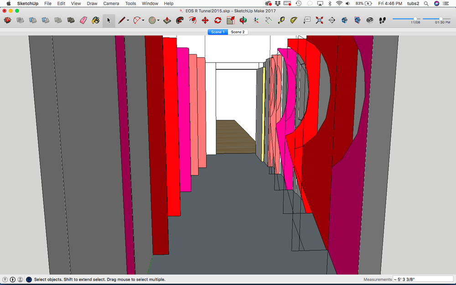Viewport: 456px width, 285px height.
Task: Click the dark Split solids icon
Action: click(x=71, y=21)
